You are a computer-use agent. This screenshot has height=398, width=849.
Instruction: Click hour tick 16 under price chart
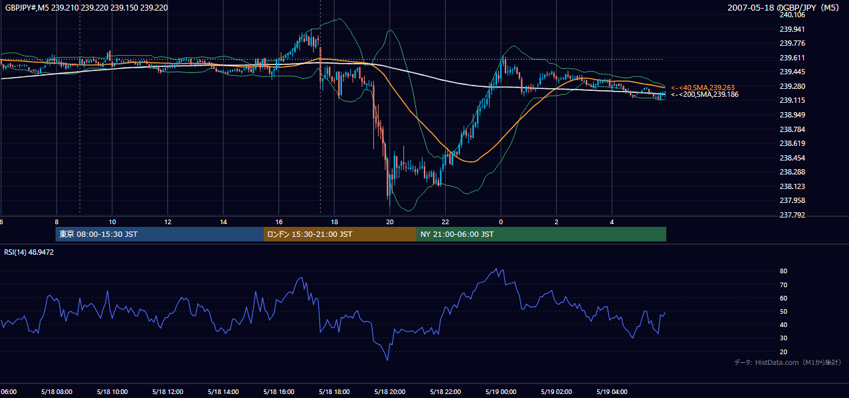click(279, 222)
